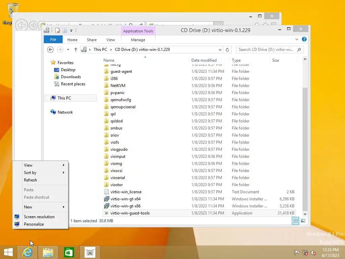Select the viofs folder icon
The height and width of the screenshot is (259, 345).
pyautogui.click(x=106, y=142)
